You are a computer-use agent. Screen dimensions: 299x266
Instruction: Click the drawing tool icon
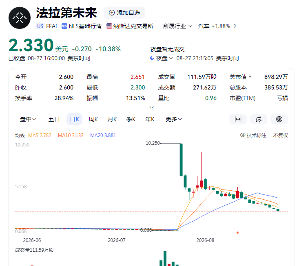pos(259,119)
